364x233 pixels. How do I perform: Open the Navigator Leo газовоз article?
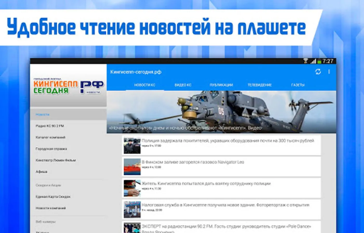pyautogui.click(x=221, y=166)
